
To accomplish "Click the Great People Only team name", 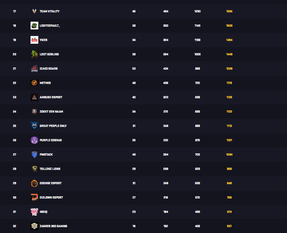I will [x=53, y=126].
